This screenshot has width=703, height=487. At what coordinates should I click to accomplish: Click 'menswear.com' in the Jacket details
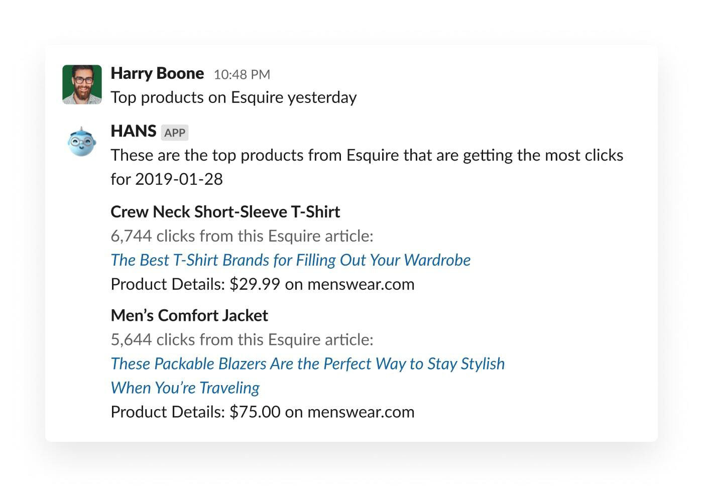click(x=361, y=412)
